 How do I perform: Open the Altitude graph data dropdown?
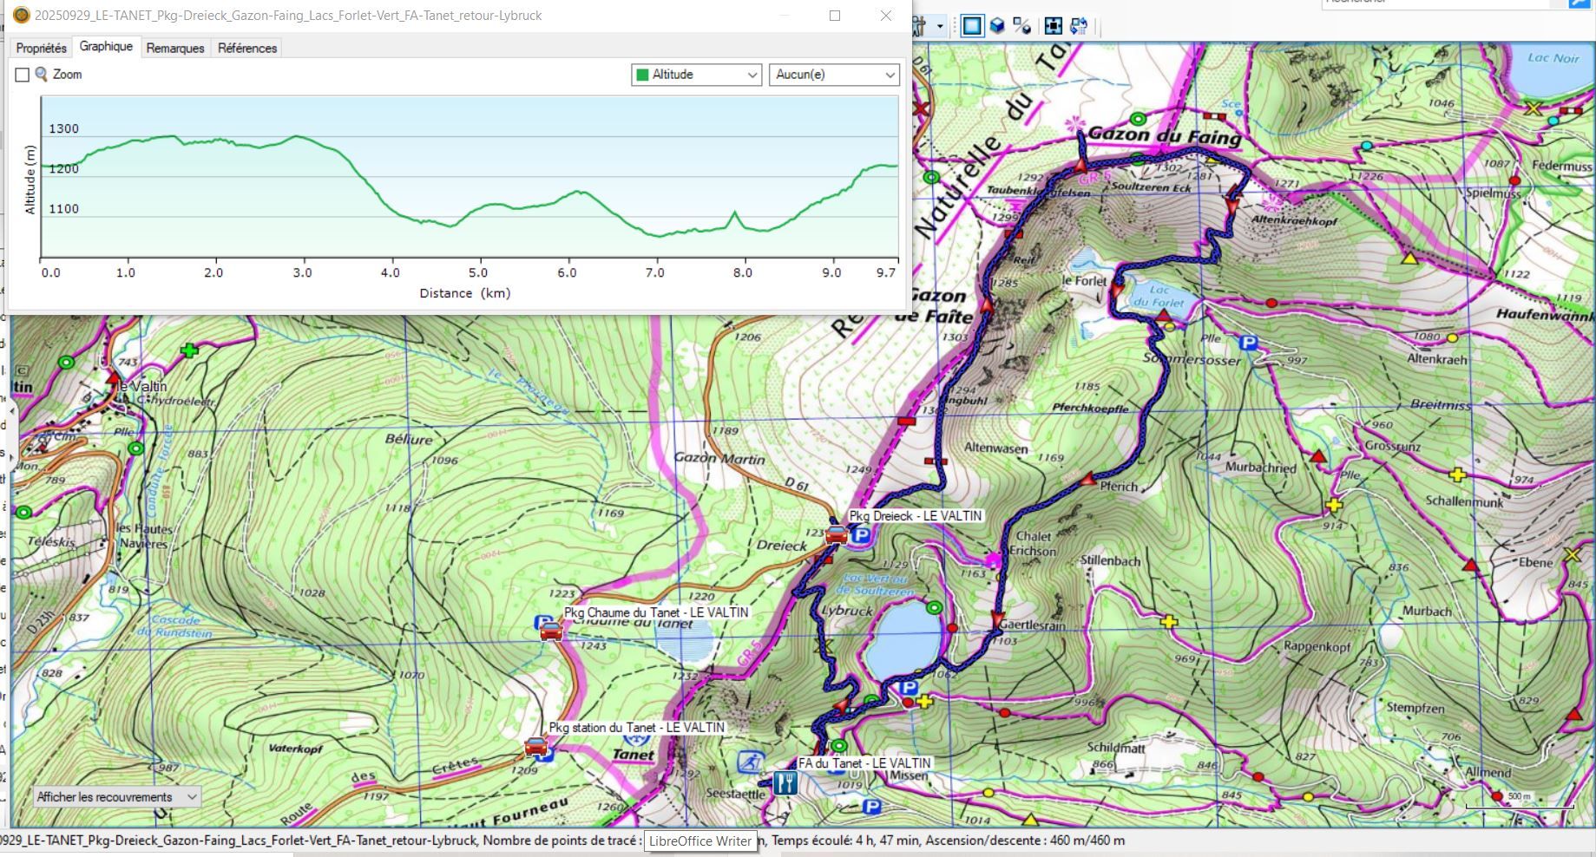(696, 75)
